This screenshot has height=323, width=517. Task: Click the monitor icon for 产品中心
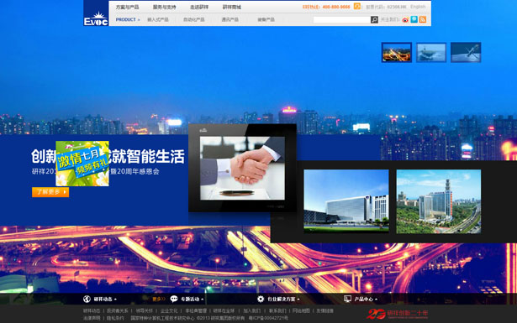tap(347, 299)
